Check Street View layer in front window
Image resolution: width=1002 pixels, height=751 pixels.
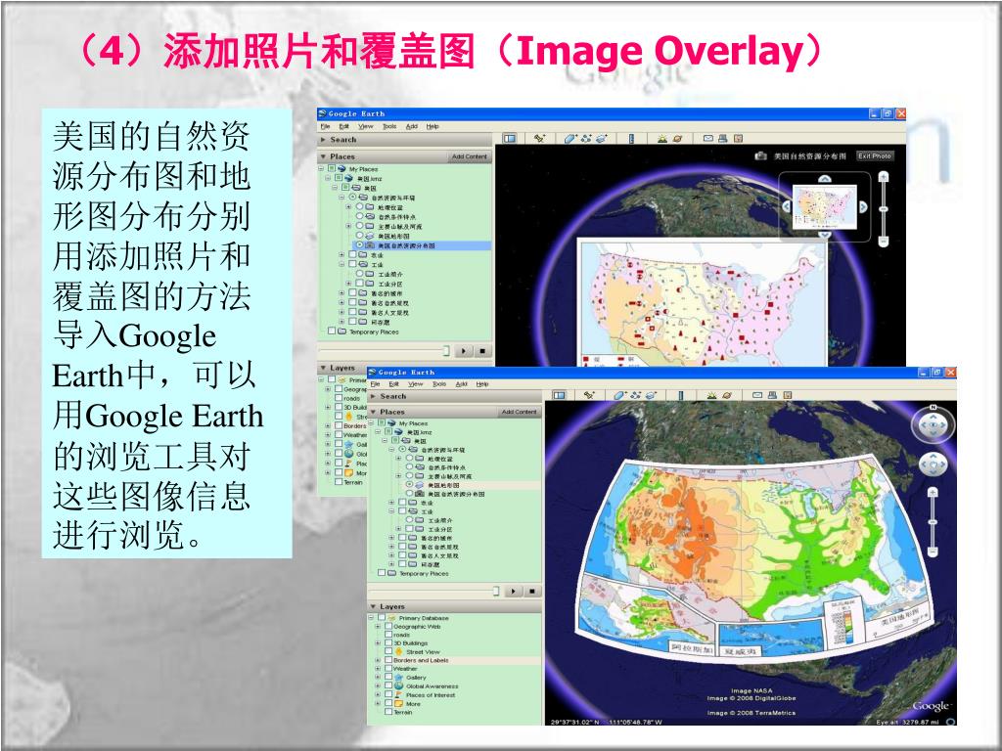tap(387, 651)
